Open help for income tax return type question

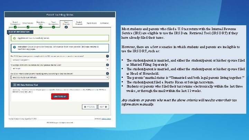click(108, 65)
